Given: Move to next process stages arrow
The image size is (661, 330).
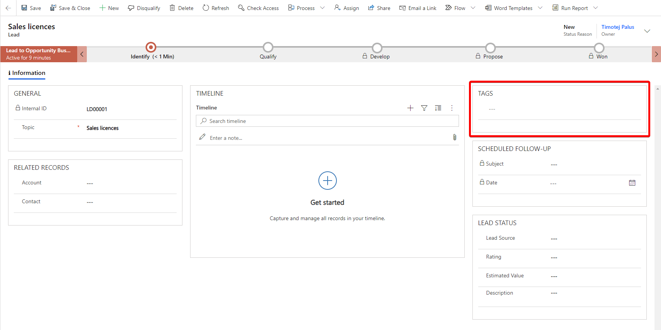Looking at the screenshot, I should [x=656, y=54].
